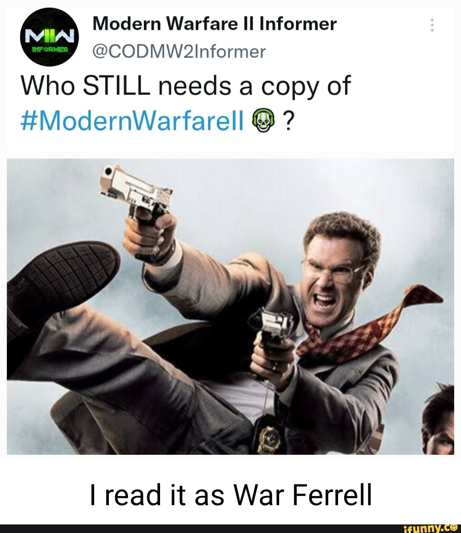
Task: Open the MW Informer profile avatar
Action: click(x=49, y=37)
